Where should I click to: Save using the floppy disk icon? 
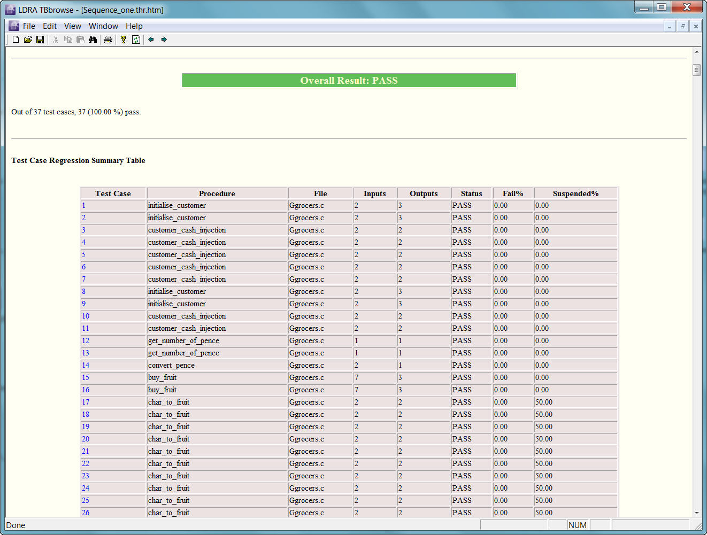(40, 40)
